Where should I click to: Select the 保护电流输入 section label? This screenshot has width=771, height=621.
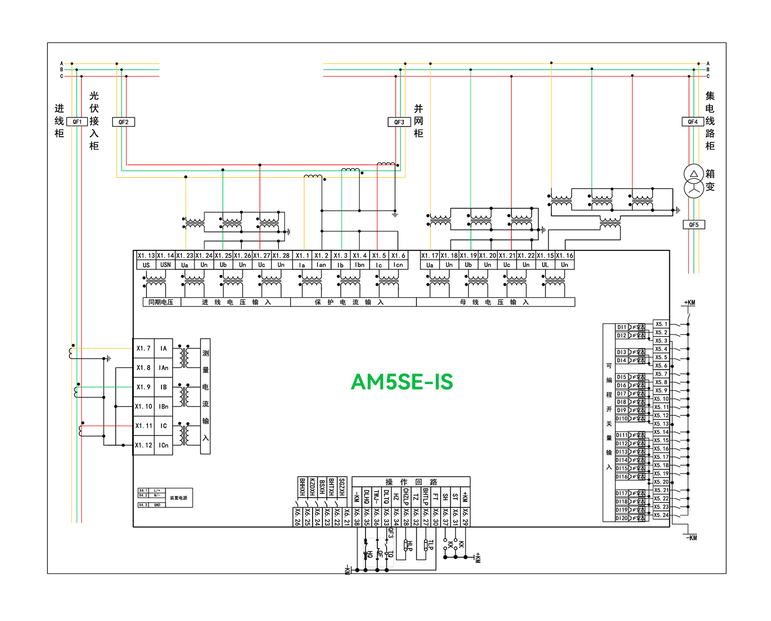click(350, 302)
